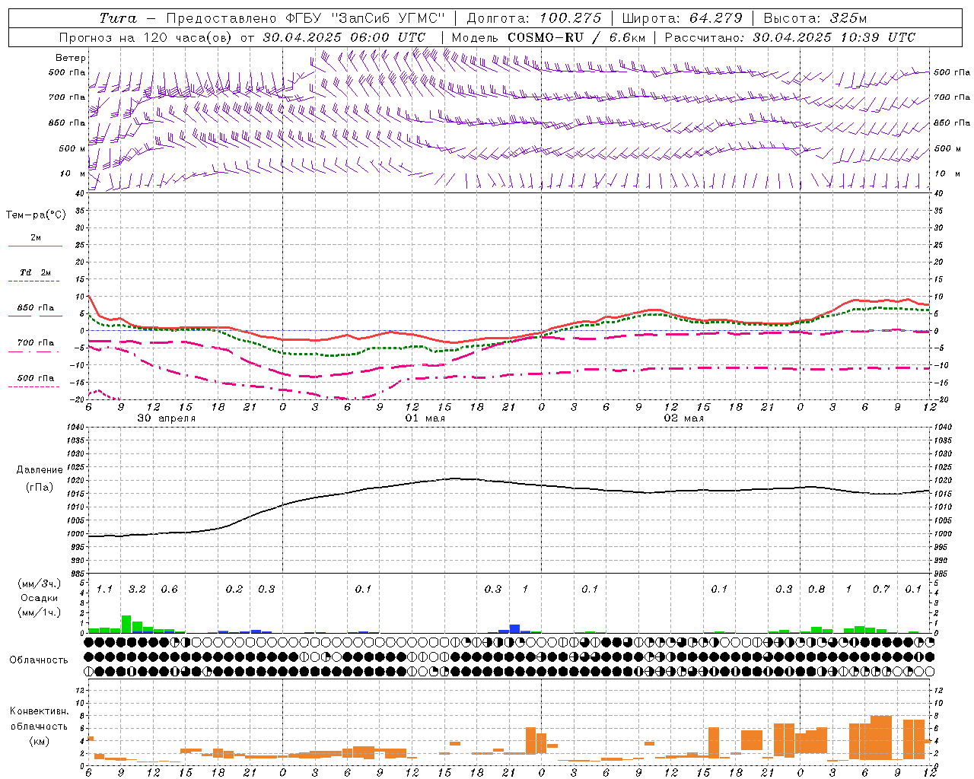Image resolution: width=974 pixels, height=779 pixels.
Task: Click the model name "COSMO-RU / 6.6км"
Action: click(576, 37)
